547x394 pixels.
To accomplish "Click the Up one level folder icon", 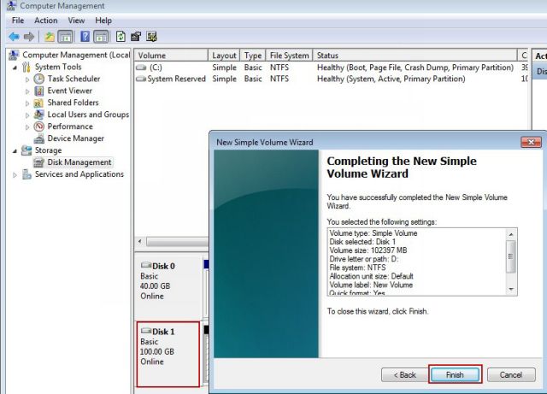I will [50, 36].
